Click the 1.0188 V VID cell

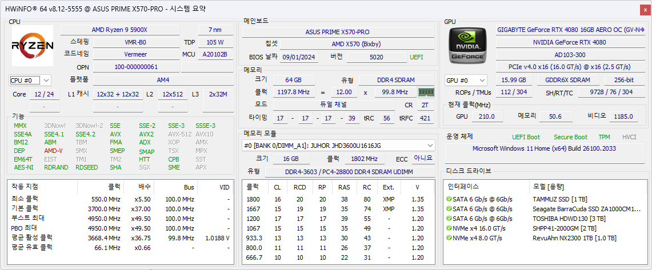pos(218,237)
